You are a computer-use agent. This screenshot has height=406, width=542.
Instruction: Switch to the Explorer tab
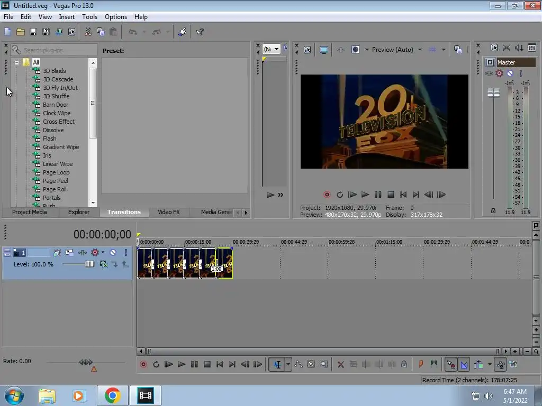click(79, 212)
